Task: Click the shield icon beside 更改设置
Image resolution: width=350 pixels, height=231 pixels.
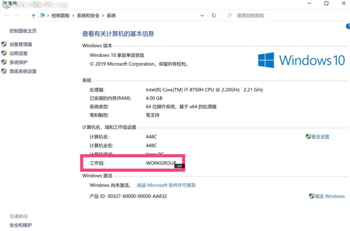Action: 308,137
